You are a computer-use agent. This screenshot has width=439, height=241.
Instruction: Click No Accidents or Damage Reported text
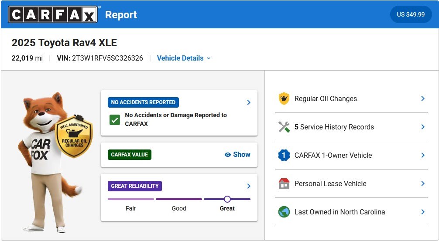point(176,119)
